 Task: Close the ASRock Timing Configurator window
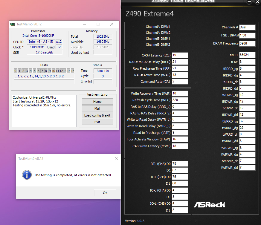(x=257, y=2)
